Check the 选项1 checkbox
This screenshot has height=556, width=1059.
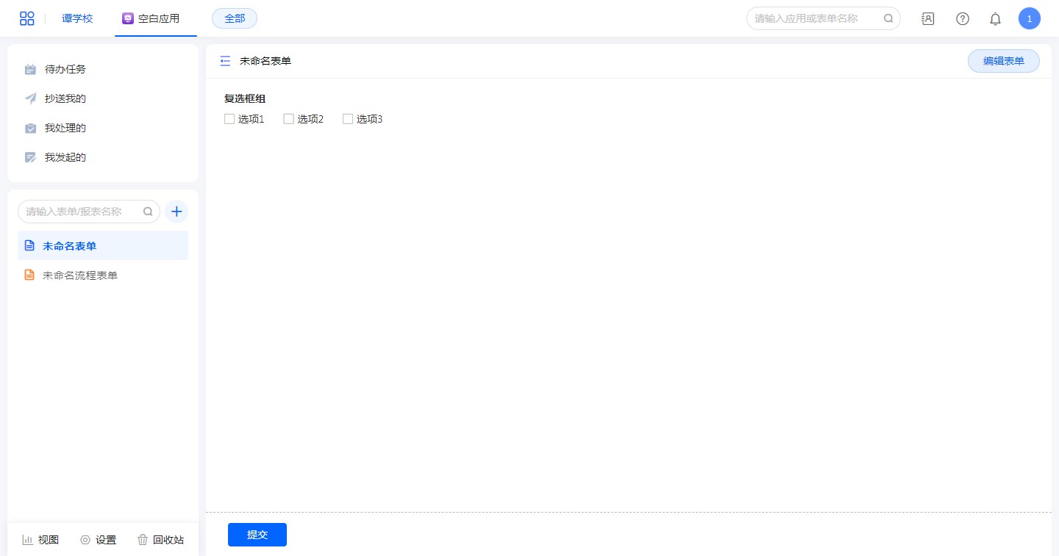click(229, 119)
